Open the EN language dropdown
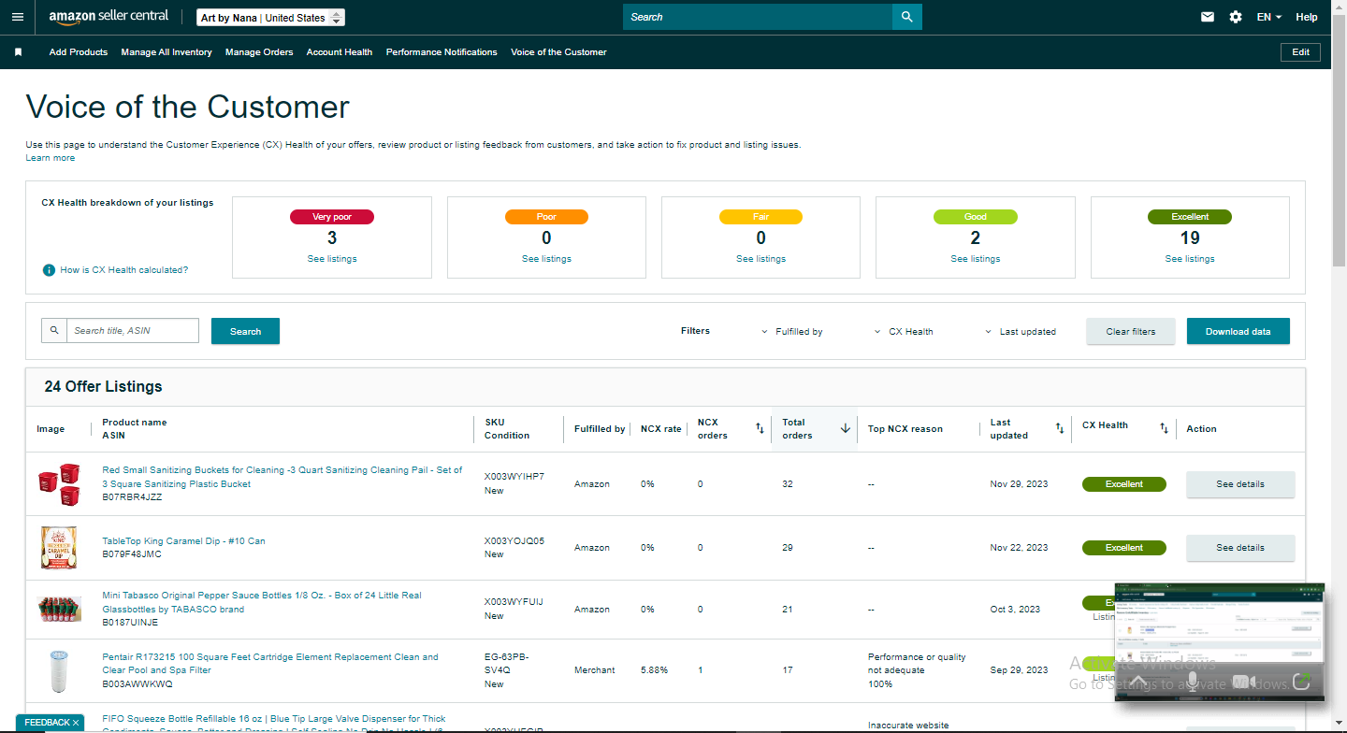This screenshot has width=1347, height=733. tap(1269, 17)
